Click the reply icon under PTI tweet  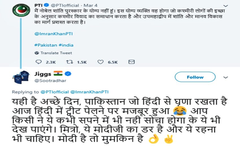[x=39, y=62]
